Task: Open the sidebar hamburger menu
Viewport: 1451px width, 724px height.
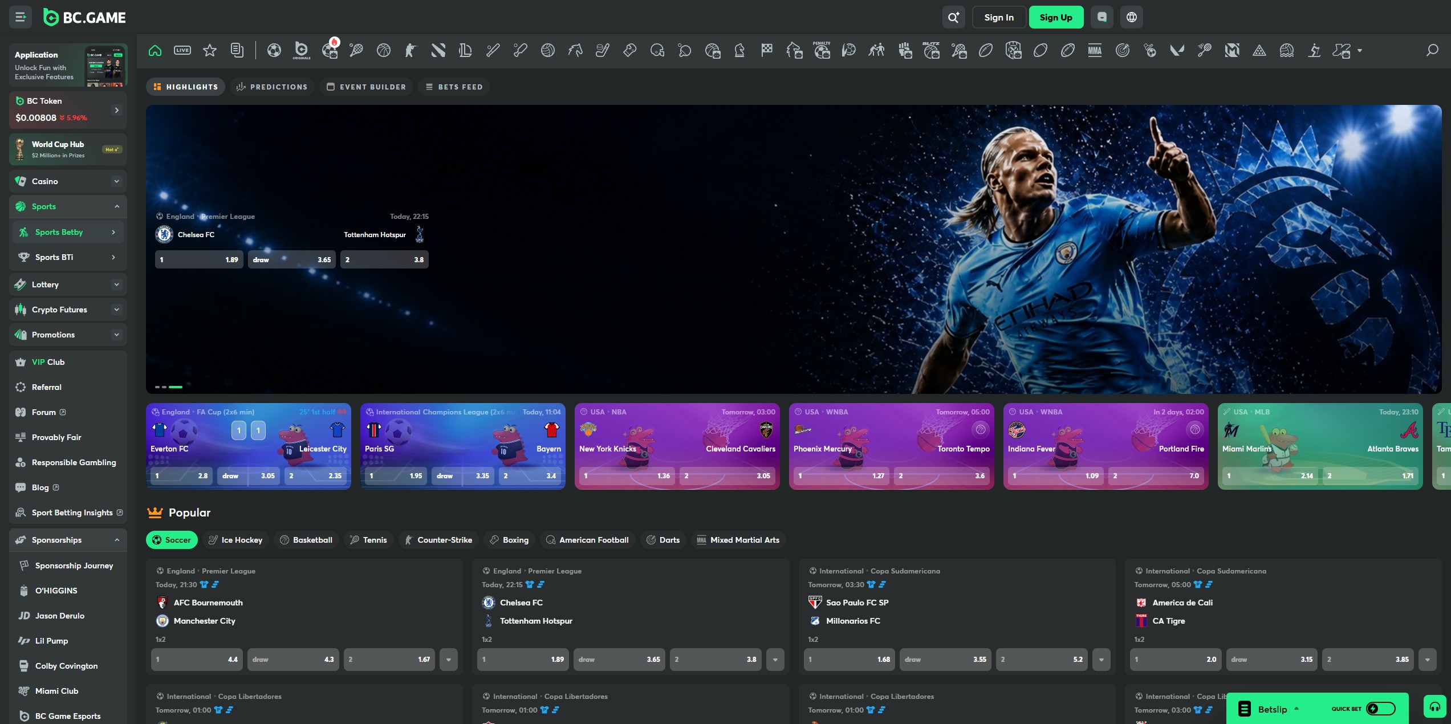Action: 21,17
